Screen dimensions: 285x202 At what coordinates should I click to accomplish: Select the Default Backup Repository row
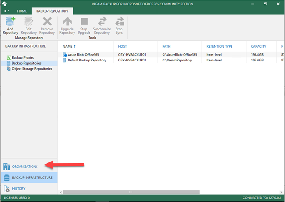170,60
